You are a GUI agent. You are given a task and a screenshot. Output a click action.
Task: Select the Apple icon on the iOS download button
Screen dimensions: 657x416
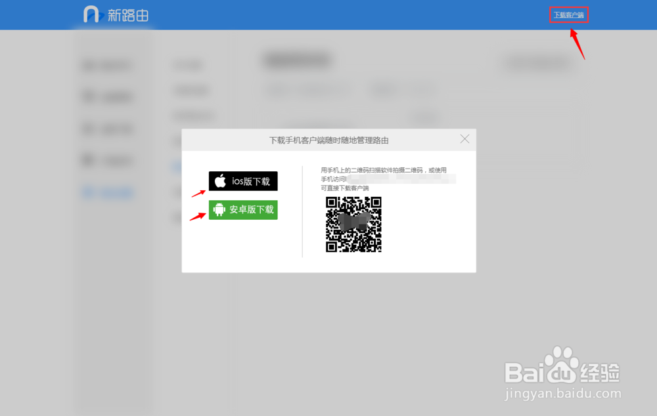tap(219, 181)
